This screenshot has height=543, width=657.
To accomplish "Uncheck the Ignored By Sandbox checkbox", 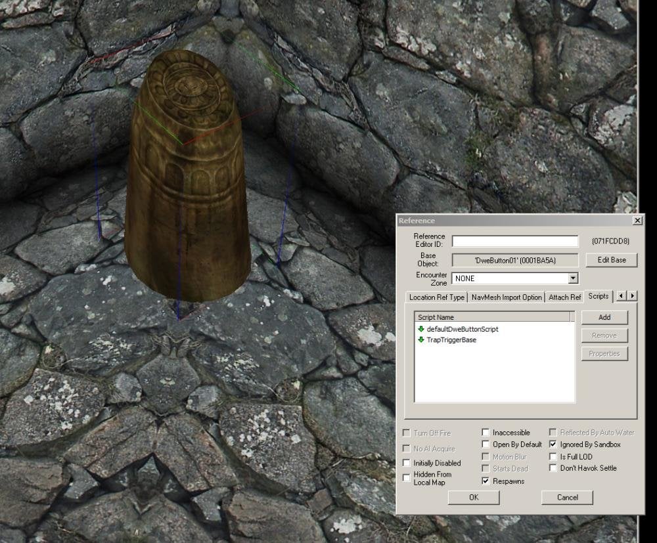I will pyautogui.click(x=553, y=445).
